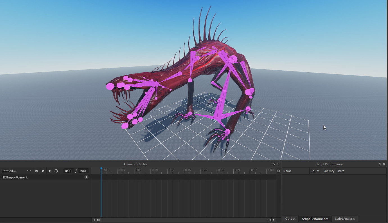This screenshot has width=388, height=223.
Task: Switch to the Output tab
Action: (290, 219)
